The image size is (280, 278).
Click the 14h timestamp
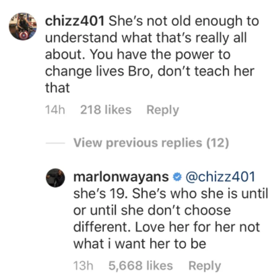(x=55, y=109)
